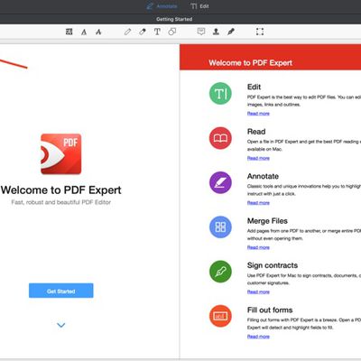This screenshot has height=361, width=361.
Task: Open the shapes tool
Action: click(171, 32)
